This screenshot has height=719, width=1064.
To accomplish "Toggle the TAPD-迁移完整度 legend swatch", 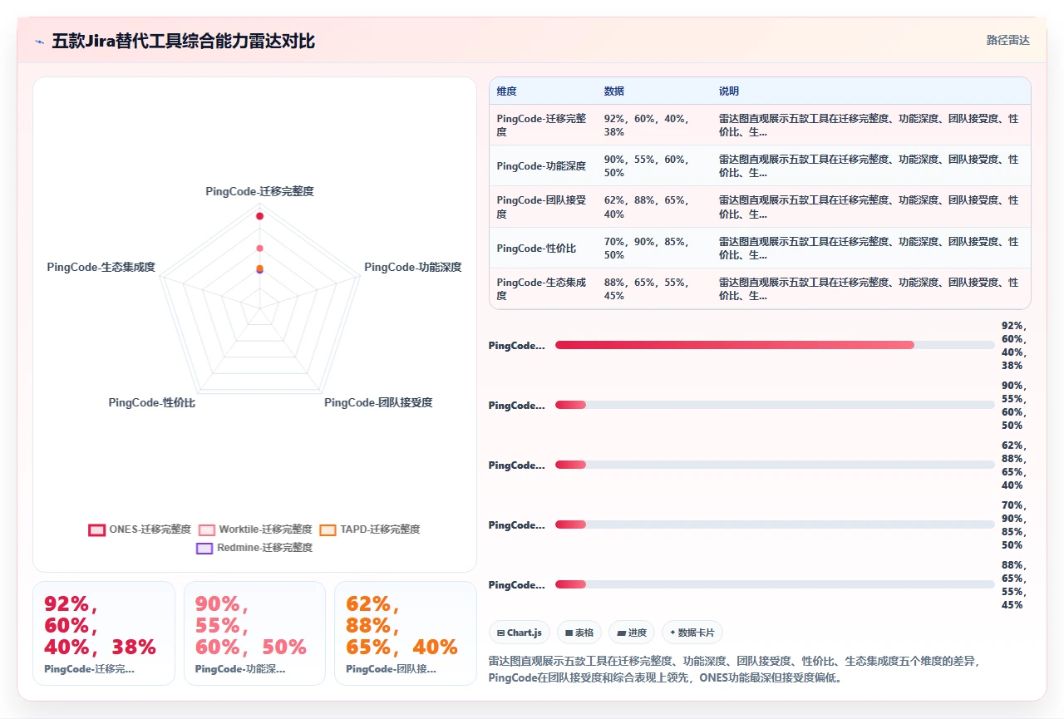I will [328, 529].
